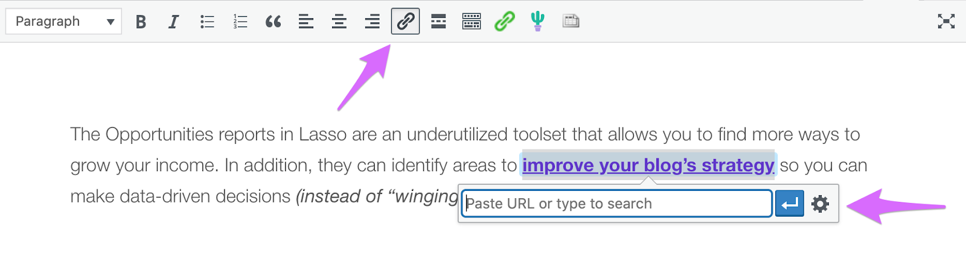The image size is (966, 256).
Task: Insert a numbered list
Action: 240,22
